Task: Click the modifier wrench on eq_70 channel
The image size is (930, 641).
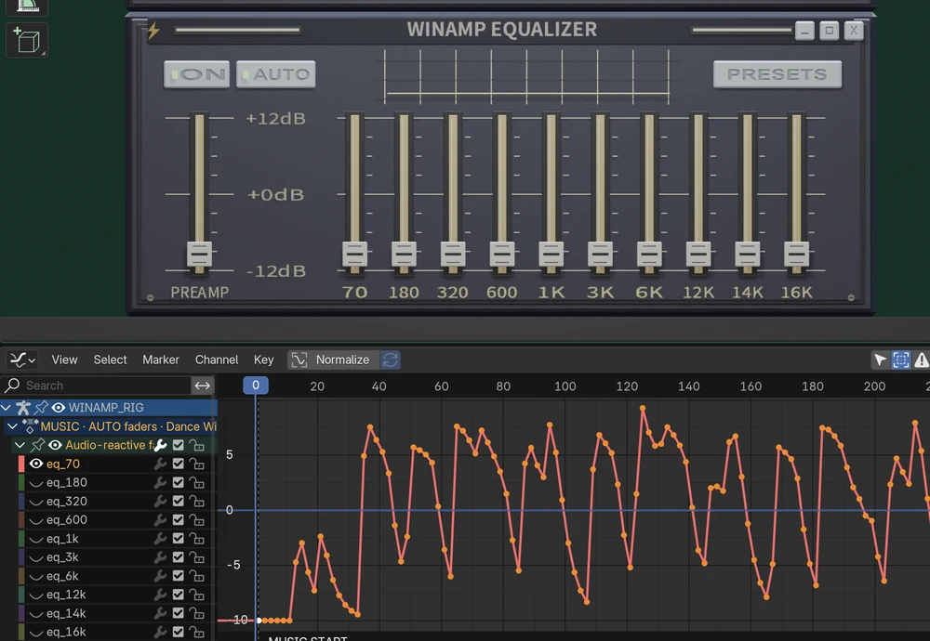Action: pos(160,464)
